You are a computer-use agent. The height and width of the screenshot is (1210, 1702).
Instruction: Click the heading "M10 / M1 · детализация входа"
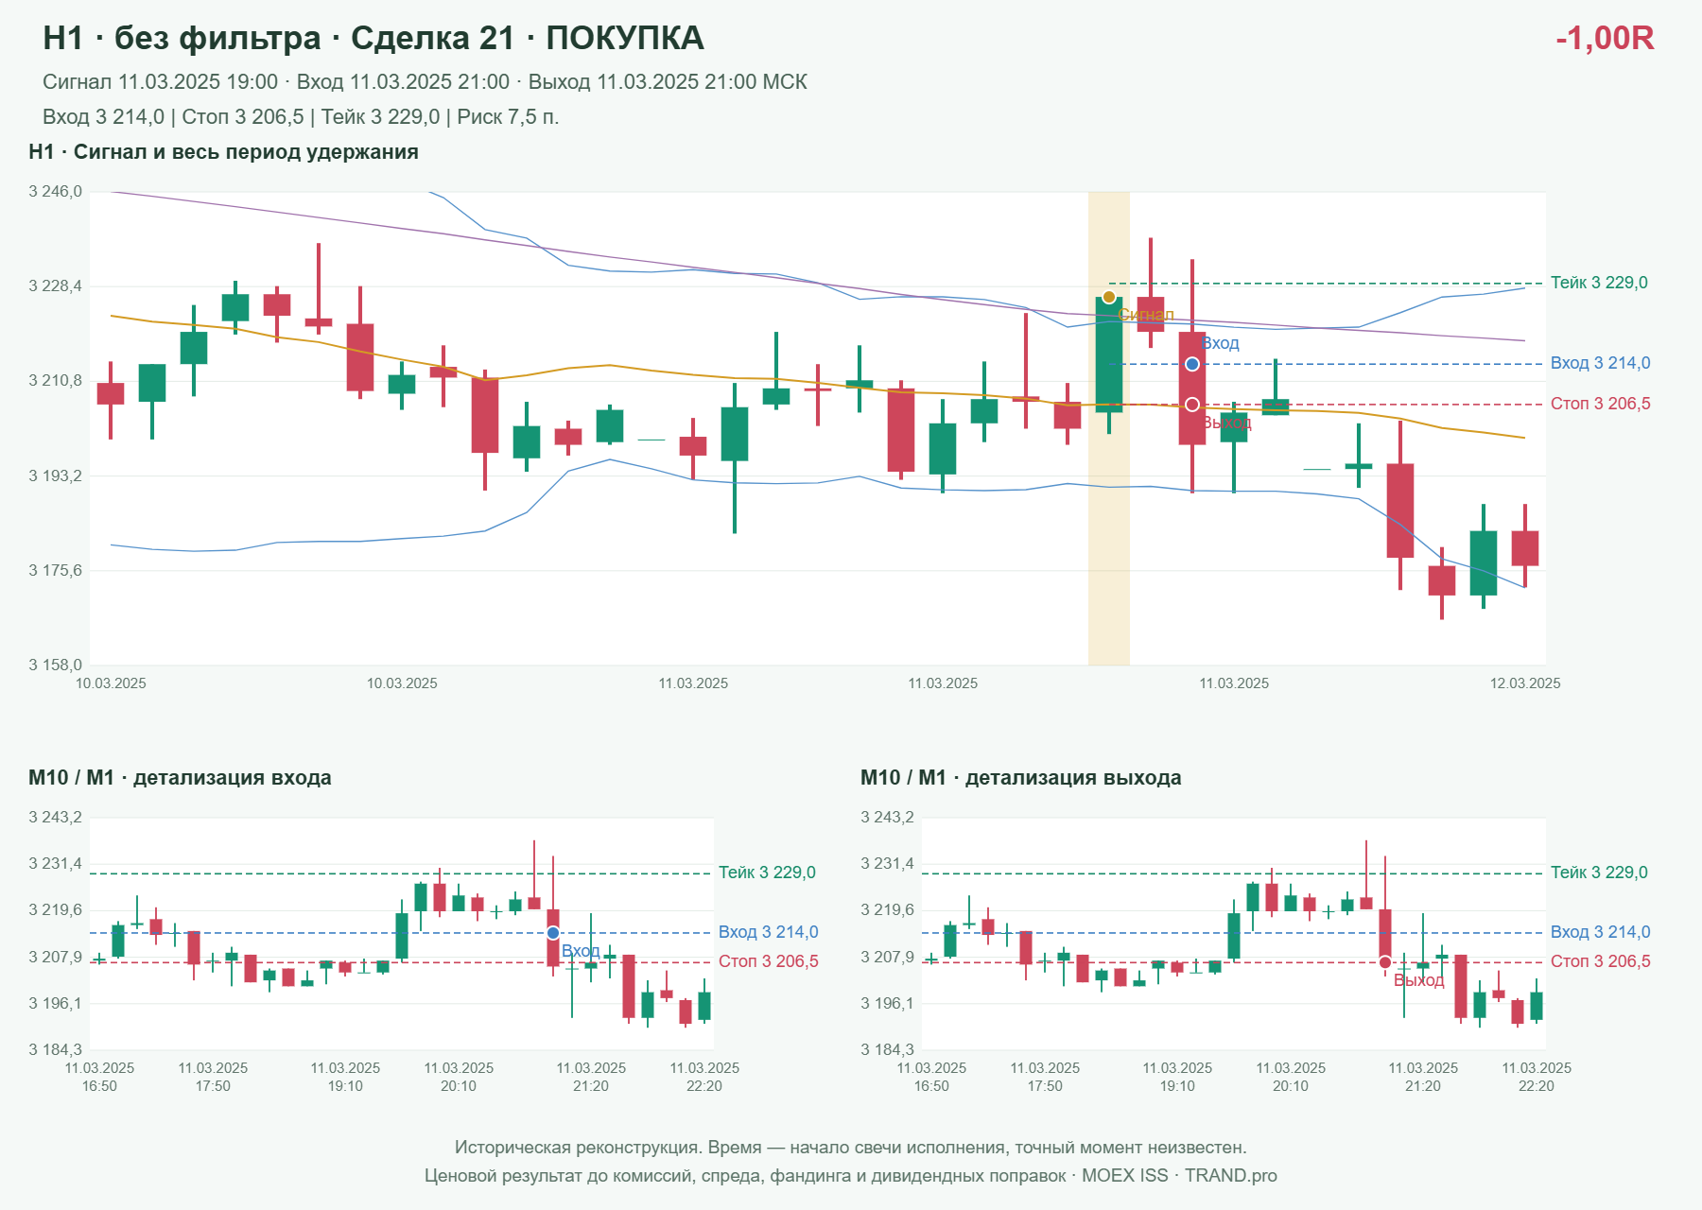180,778
